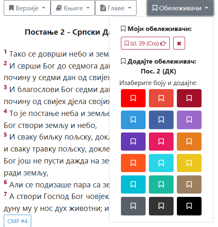Select verse number 2
This screenshot has height=227, width=218.
5,64
